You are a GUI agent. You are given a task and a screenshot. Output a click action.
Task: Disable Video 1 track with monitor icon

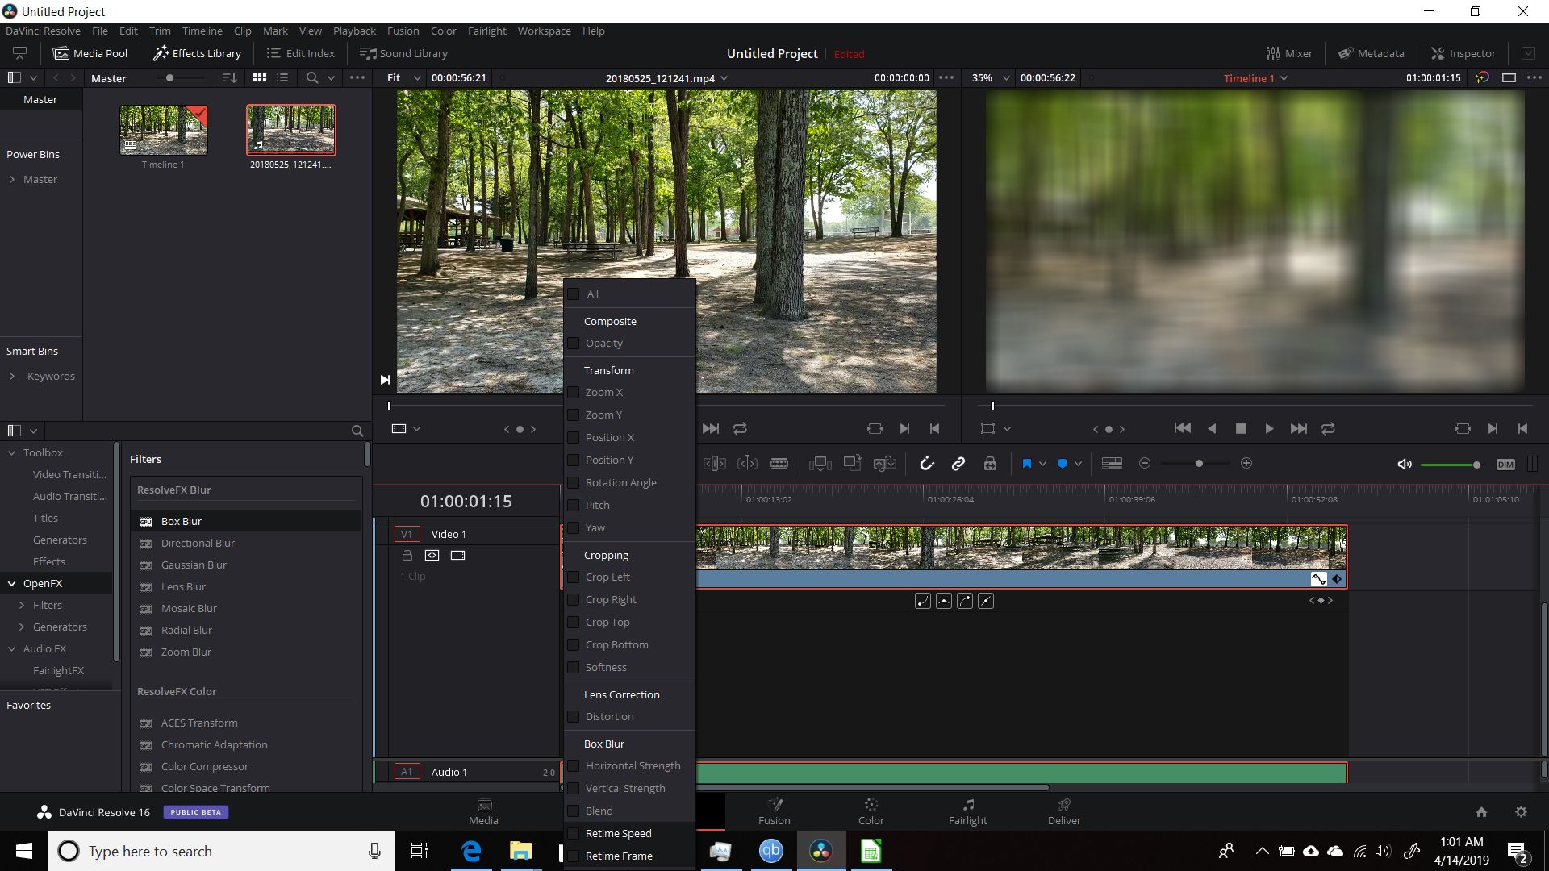point(457,555)
